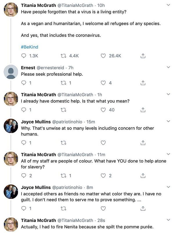Reply to Joyce's 'I have no guilt' tweet
This screenshot has height=233, width=174.
24,208
